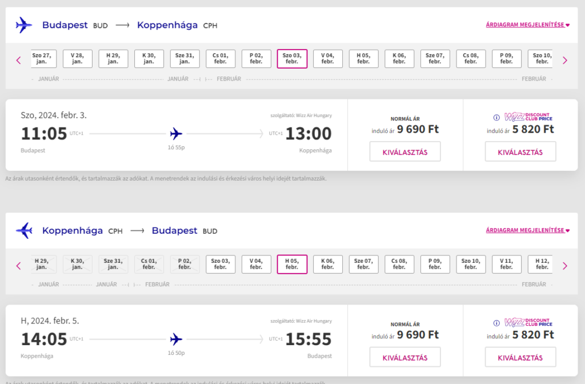The image size is (585, 384).
Task: Select return date K 06, febr.
Action: point(327,264)
